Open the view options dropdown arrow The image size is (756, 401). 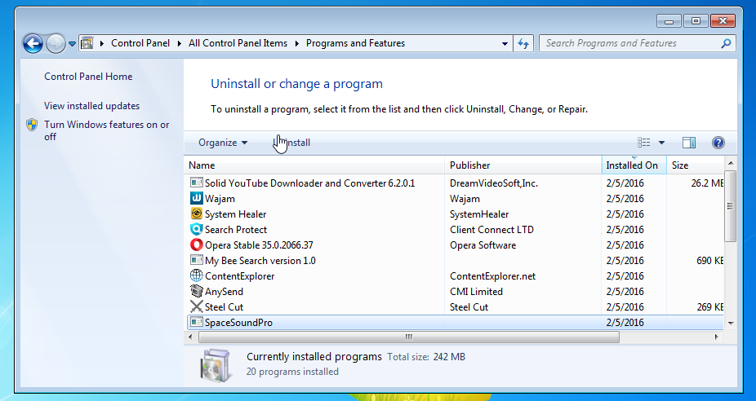pos(661,143)
